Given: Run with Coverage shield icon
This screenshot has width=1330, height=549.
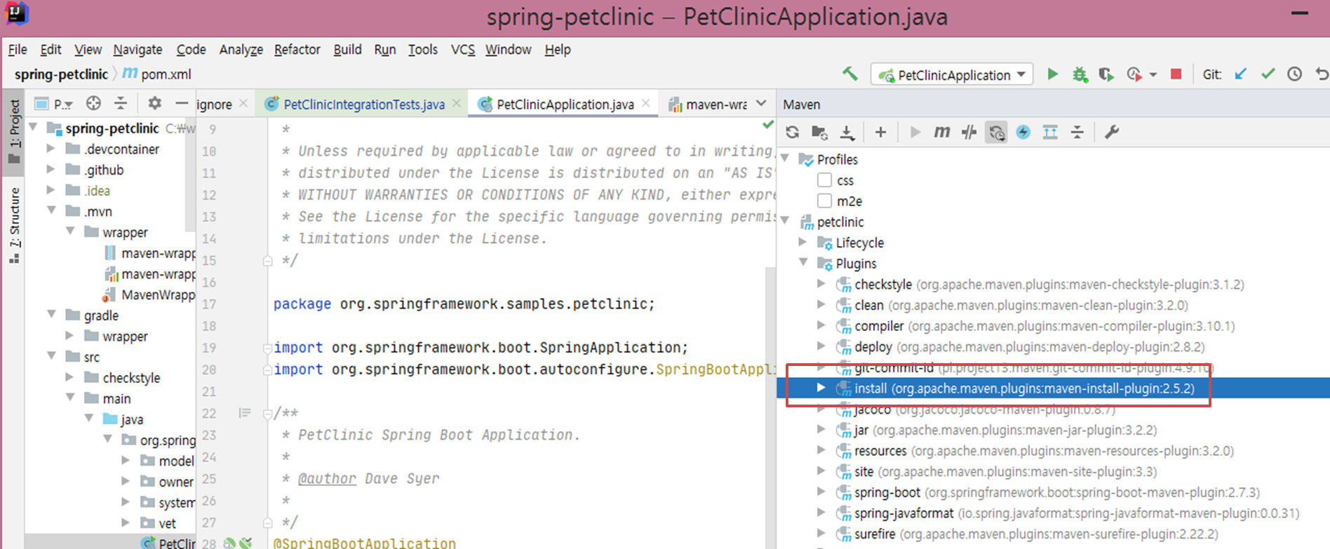Looking at the screenshot, I should pos(1106,74).
